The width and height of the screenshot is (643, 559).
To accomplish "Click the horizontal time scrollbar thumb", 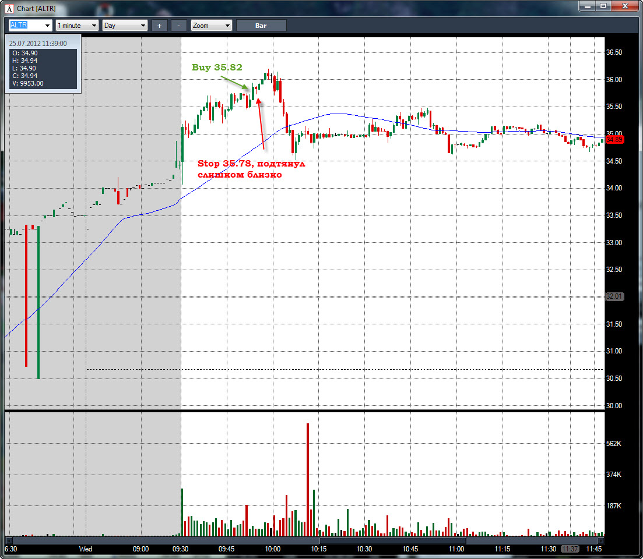I will coord(392,540).
